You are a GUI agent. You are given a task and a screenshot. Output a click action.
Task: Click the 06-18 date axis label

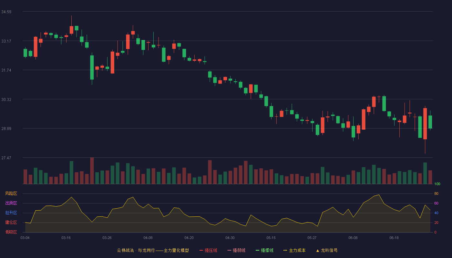(x=394, y=238)
